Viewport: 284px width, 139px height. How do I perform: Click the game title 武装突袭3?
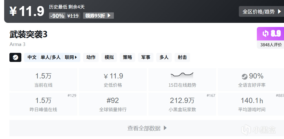click(x=29, y=34)
